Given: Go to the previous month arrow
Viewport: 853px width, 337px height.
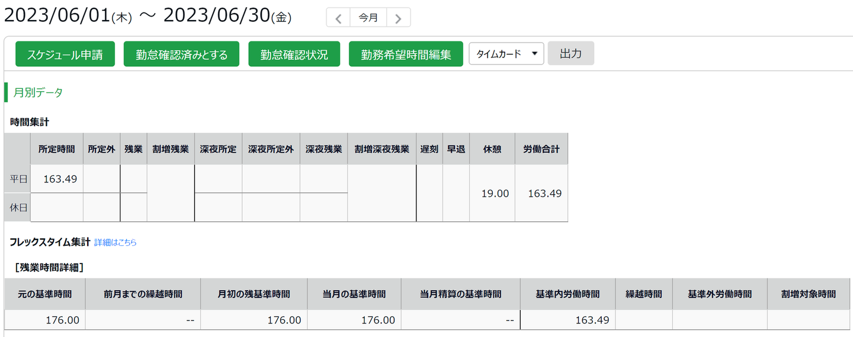Looking at the screenshot, I should (x=338, y=18).
